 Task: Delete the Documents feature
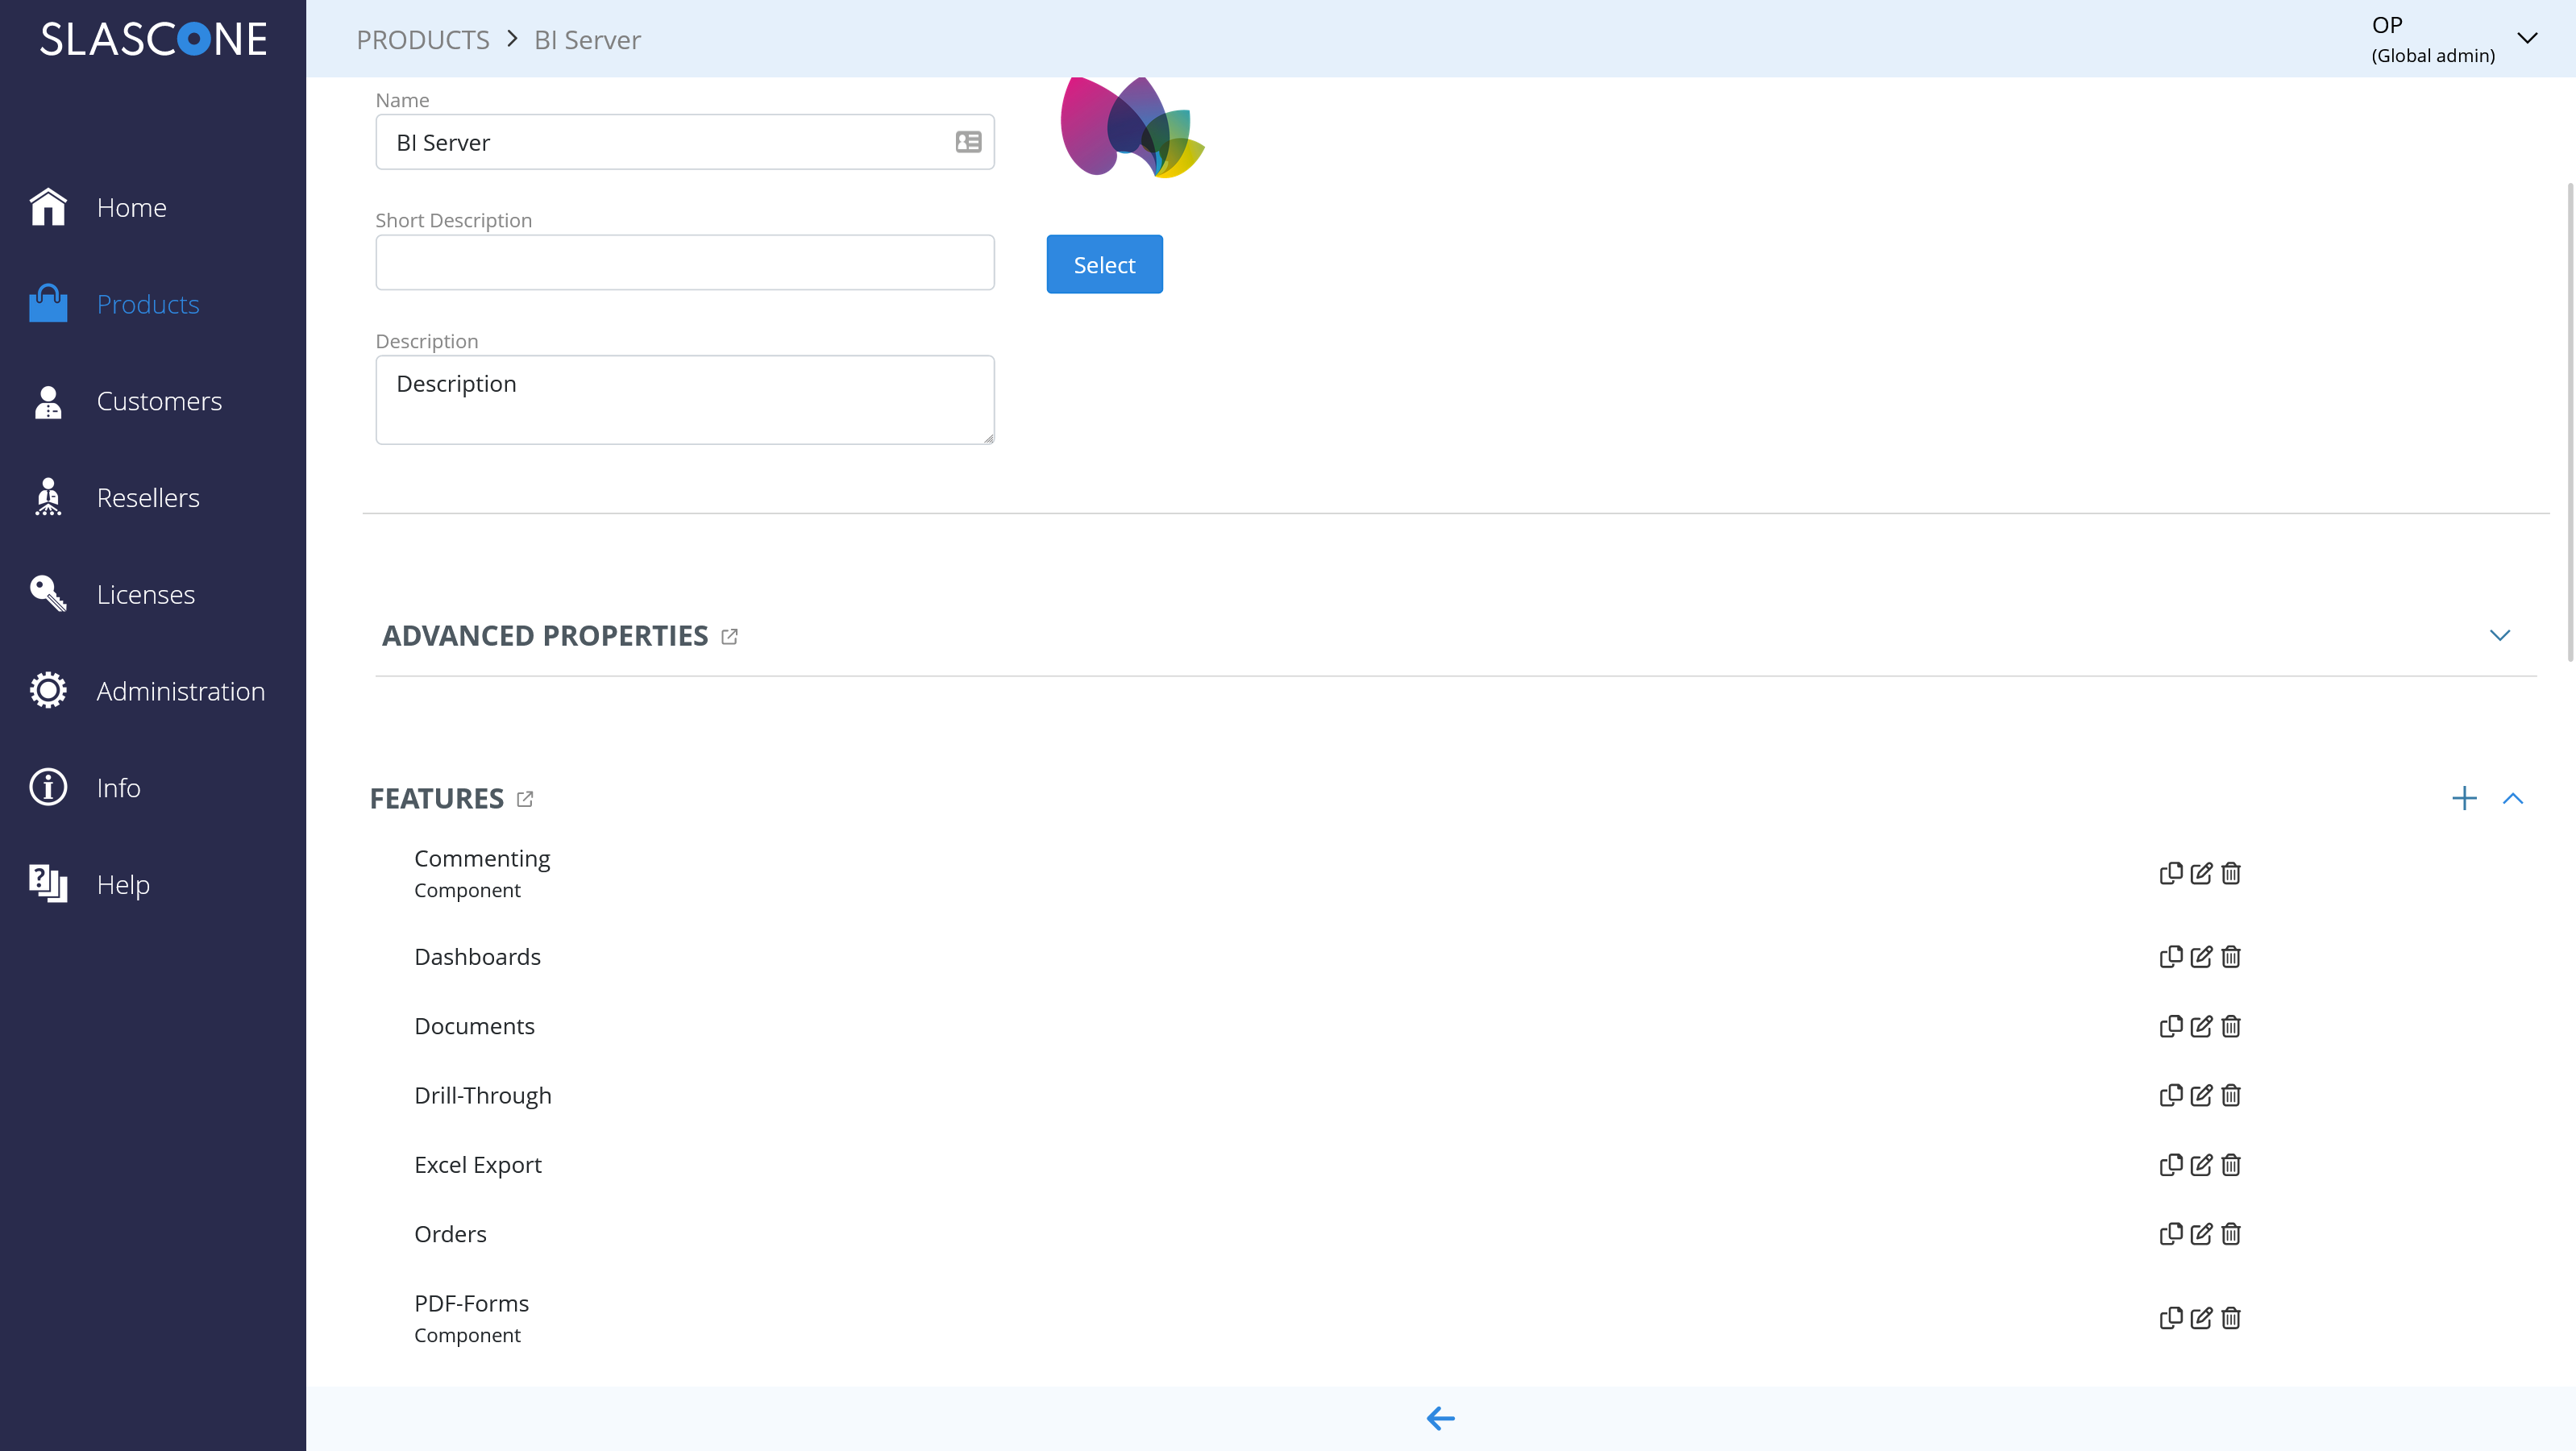tap(2231, 1026)
